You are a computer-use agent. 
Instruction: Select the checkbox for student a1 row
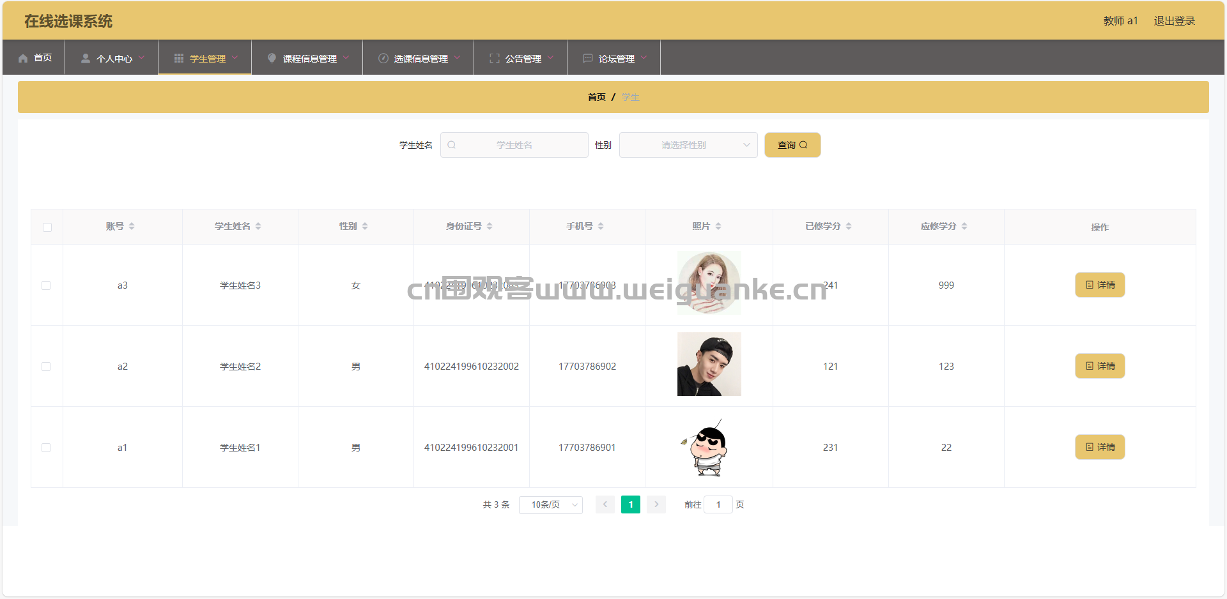pyautogui.click(x=46, y=448)
